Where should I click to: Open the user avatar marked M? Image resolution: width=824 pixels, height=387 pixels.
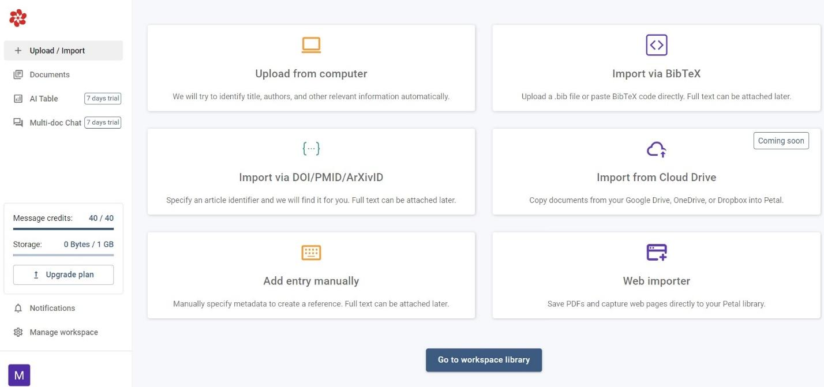[x=18, y=375]
